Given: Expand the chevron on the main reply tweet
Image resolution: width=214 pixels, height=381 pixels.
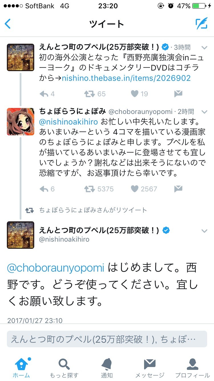Looking at the screenshot, I should 204,231.
